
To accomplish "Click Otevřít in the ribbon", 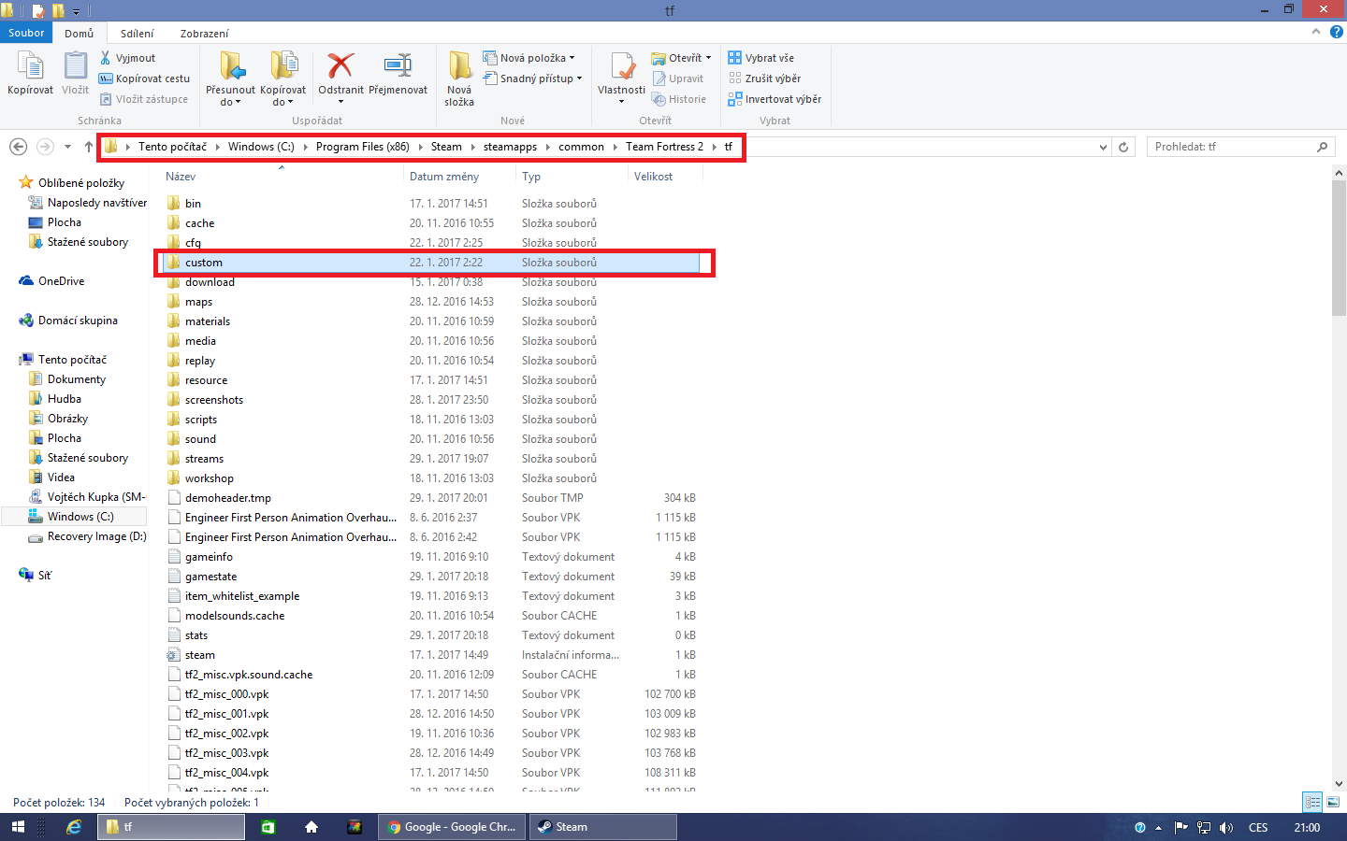I will point(681,58).
